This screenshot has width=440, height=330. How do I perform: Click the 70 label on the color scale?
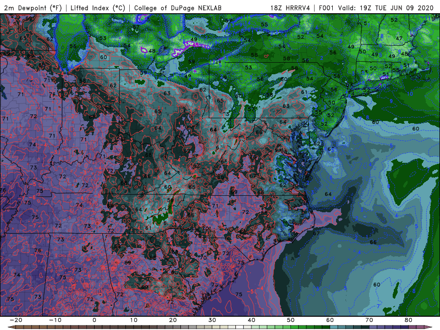[x=369, y=320]
